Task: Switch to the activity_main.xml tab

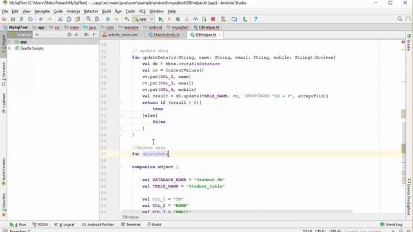Action: tap(123, 35)
